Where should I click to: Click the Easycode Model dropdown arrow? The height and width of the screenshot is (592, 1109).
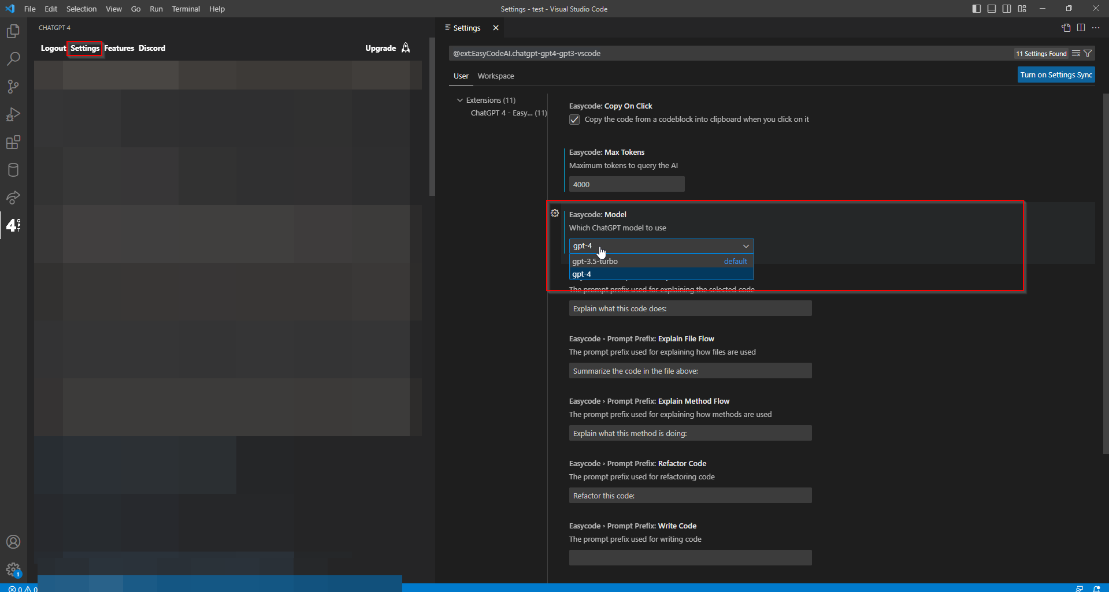(745, 246)
